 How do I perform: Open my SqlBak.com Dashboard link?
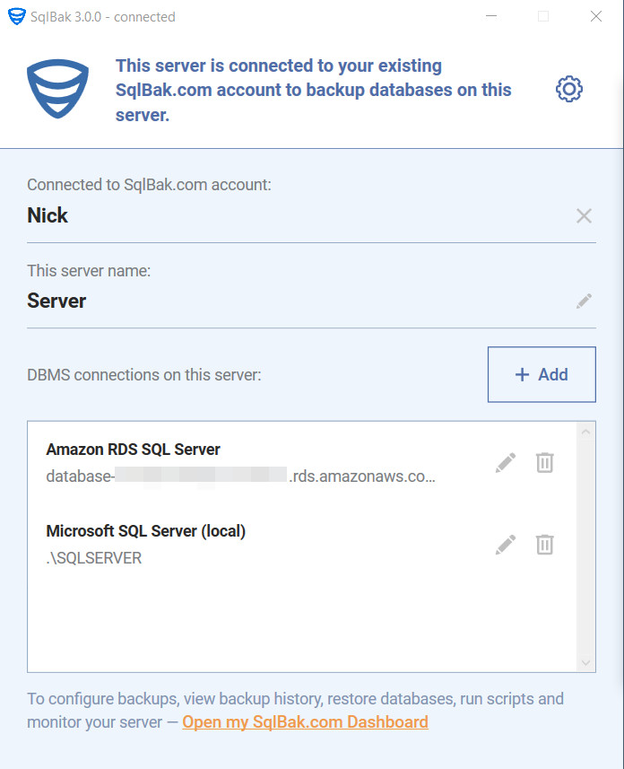click(x=306, y=722)
